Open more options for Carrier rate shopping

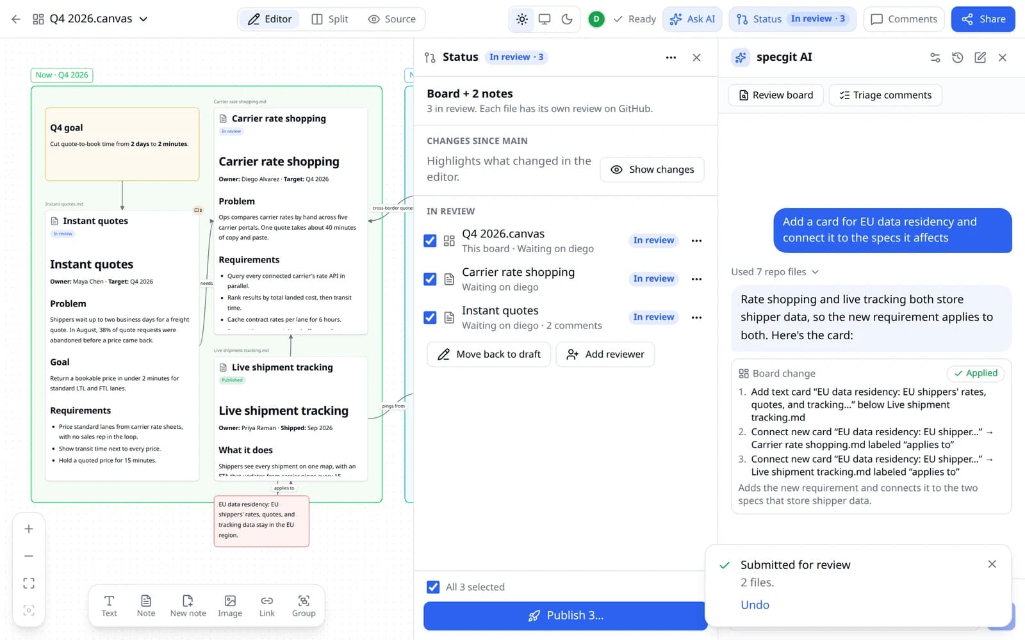696,279
